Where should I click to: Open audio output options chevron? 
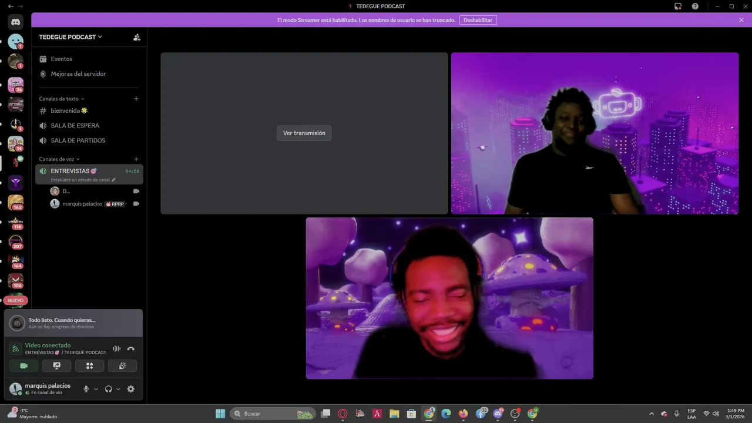pyautogui.click(x=118, y=389)
